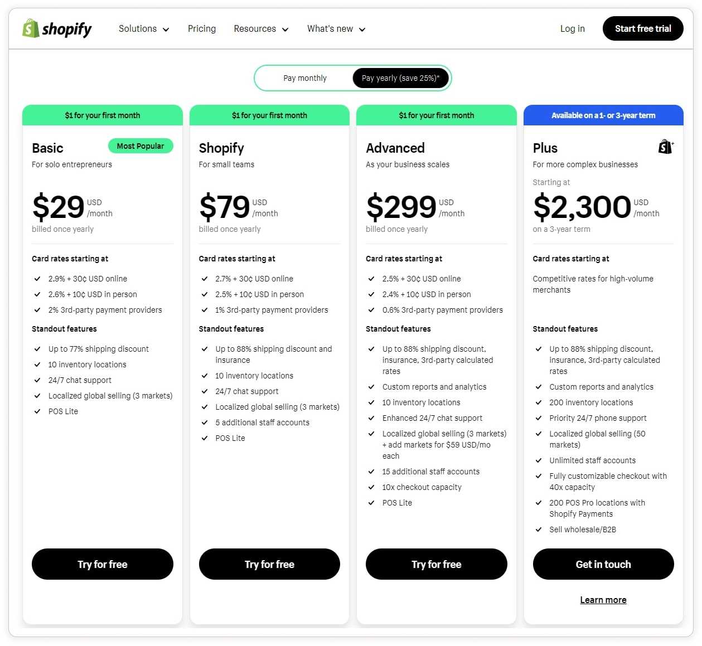Click the Shopify logo in header
This screenshot has height=646, width=702.
point(57,28)
